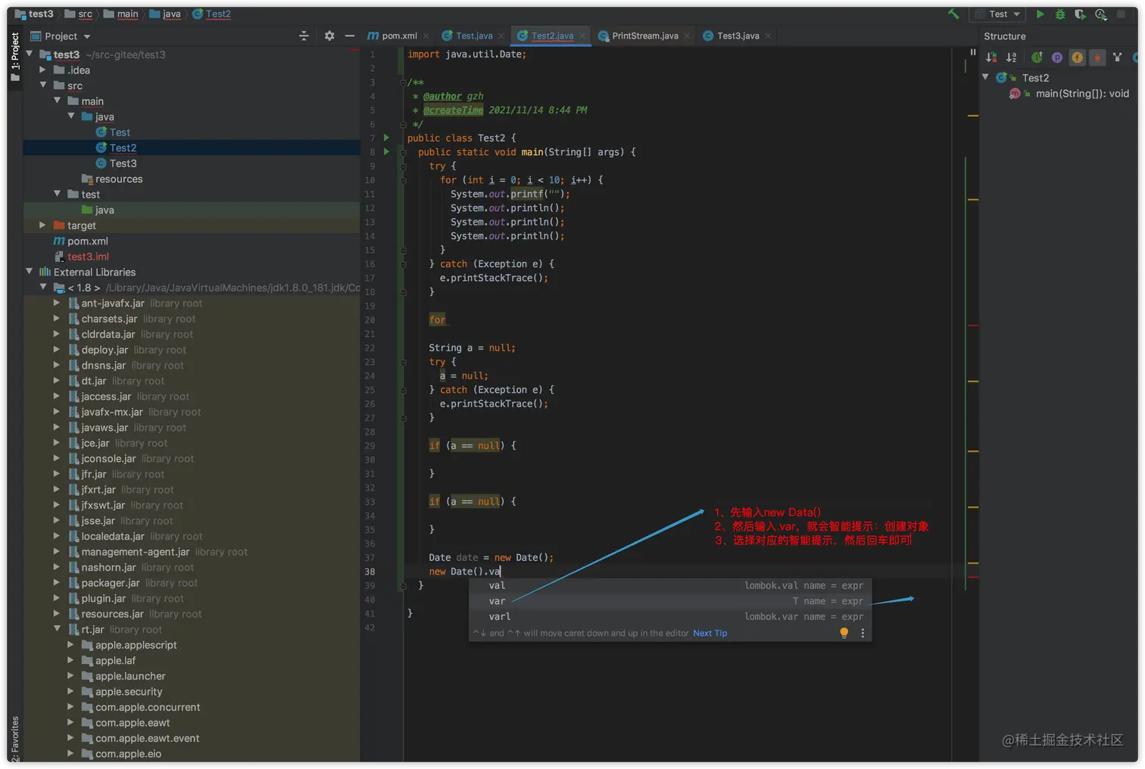1145x769 pixels.
Task: Click the run gutter arrow beside main method
Action: point(386,151)
